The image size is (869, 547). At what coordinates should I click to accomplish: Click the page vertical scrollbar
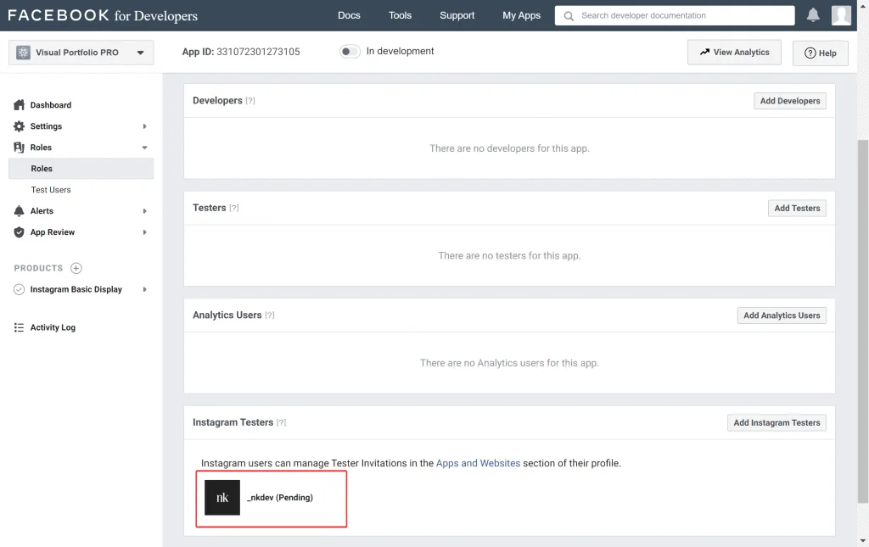[x=862, y=321]
